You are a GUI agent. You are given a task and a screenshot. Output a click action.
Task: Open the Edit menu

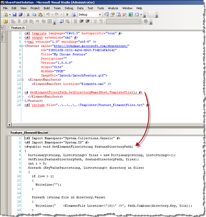14,8
